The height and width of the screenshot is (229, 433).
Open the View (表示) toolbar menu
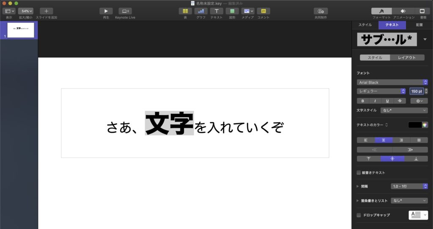coord(9,11)
